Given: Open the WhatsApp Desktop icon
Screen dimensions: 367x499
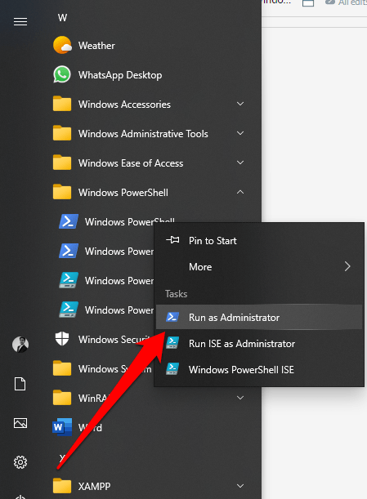Looking at the screenshot, I should (62, 74).
